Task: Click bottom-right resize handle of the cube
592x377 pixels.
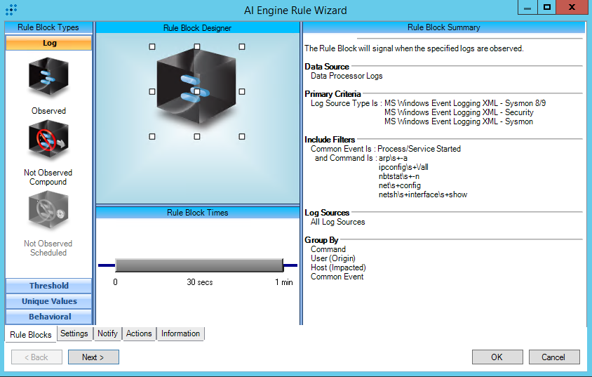Action: (x=242, y=136)
